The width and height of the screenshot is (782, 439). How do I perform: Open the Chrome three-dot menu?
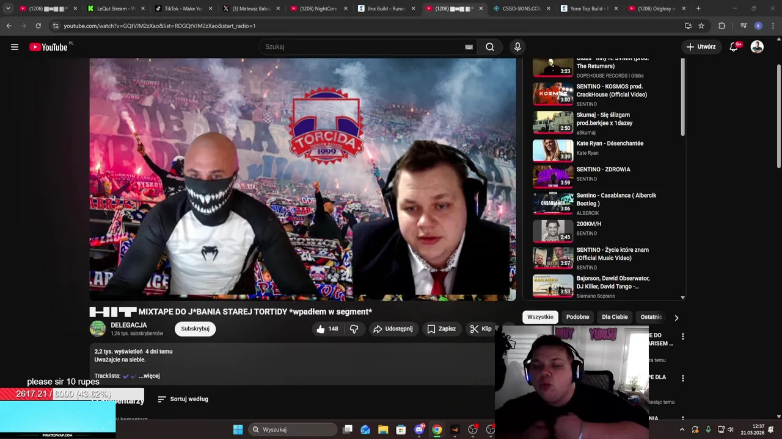coord(773,26)
